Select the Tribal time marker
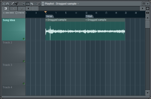 click(89, 16)
